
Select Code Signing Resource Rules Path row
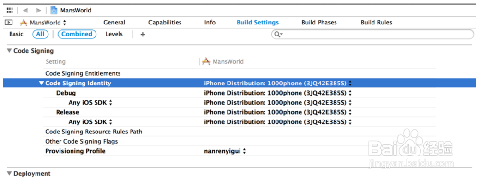[x=240, y=132]
